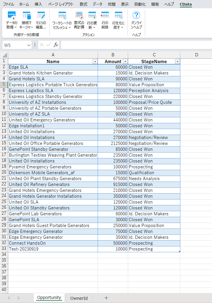Screen dimensions: 212x303
Task: Open the 接続マネージャー connection manager
Action: click(x=26, y=20)
